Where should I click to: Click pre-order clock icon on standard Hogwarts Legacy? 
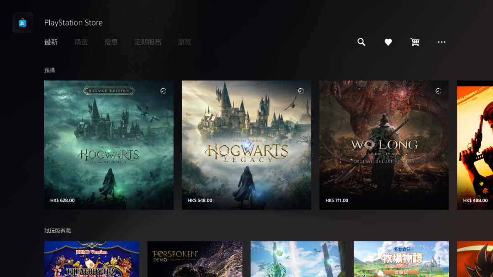[301, 91]
